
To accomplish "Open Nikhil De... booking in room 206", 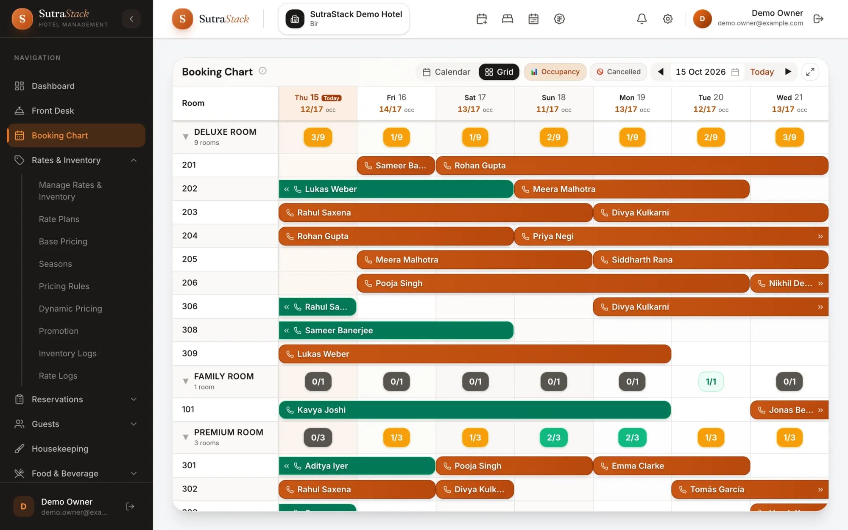I will 789,283.
